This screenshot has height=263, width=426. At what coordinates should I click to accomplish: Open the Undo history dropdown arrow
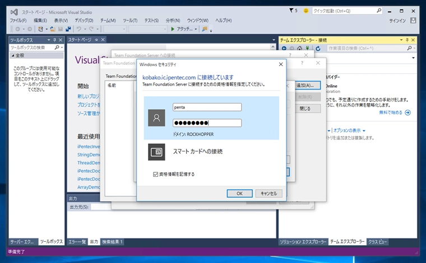click(85, 29)
